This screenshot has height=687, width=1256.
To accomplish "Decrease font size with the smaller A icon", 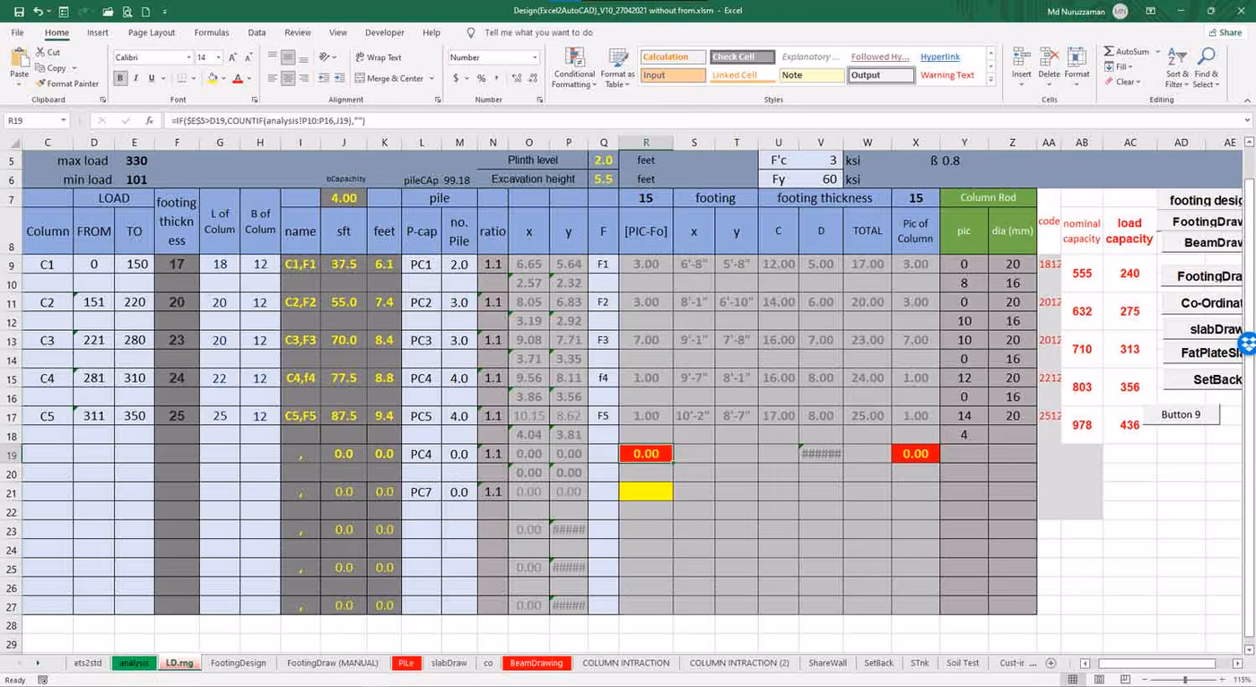I will (x=249, y=57).
